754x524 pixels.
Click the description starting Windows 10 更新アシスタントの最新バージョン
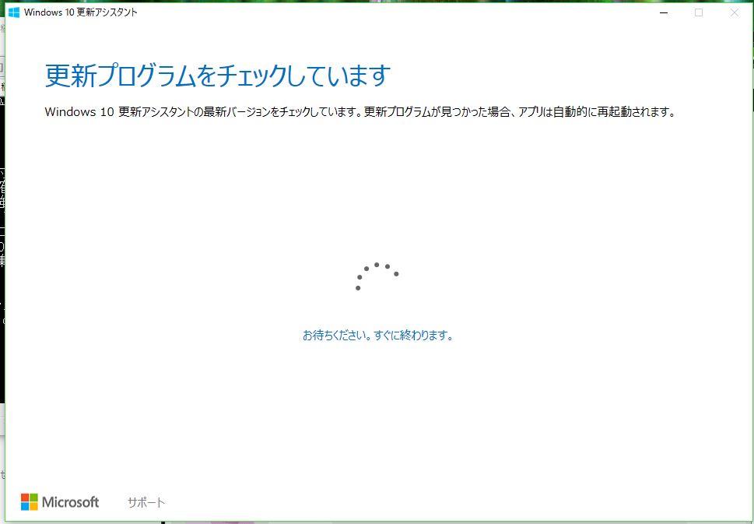click(x=360, y=112)
